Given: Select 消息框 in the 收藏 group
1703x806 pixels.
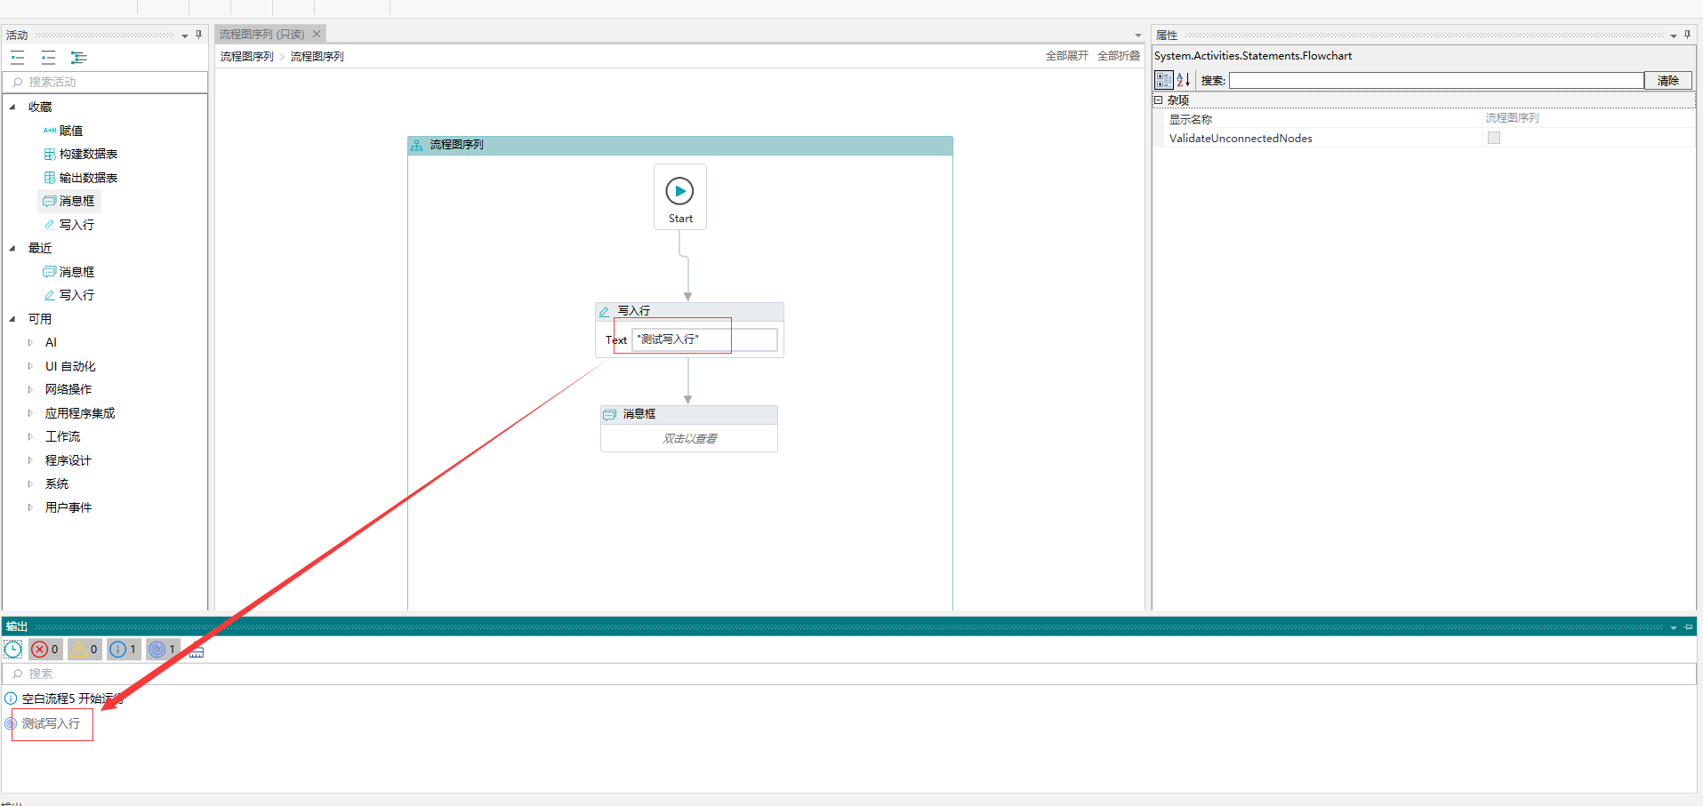Looking at the screenshot, I should click(x=69, y=201).
